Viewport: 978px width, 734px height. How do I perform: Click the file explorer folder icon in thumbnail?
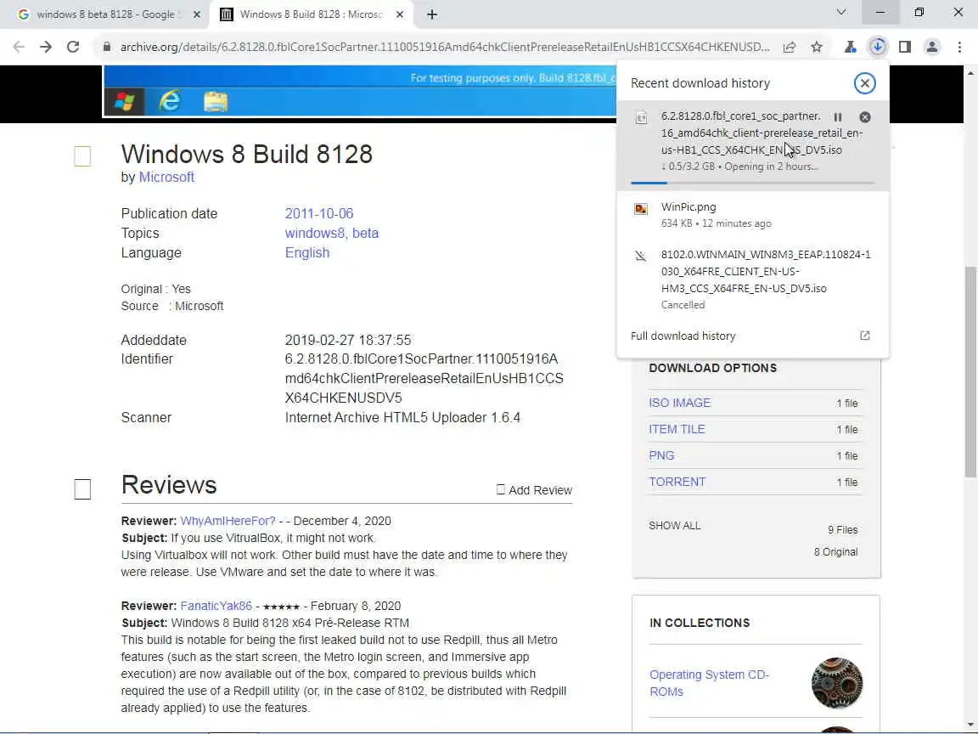pos(216,101)
